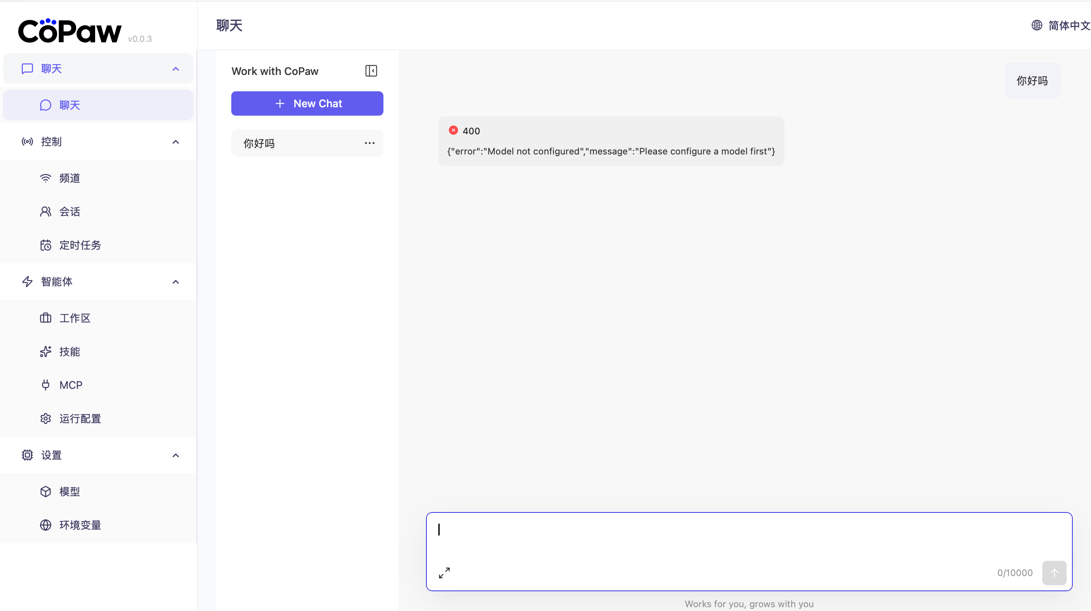1091x611 pixels.
Task: Click the 频道 wifi icon
Action: click(x=45, y=178)
